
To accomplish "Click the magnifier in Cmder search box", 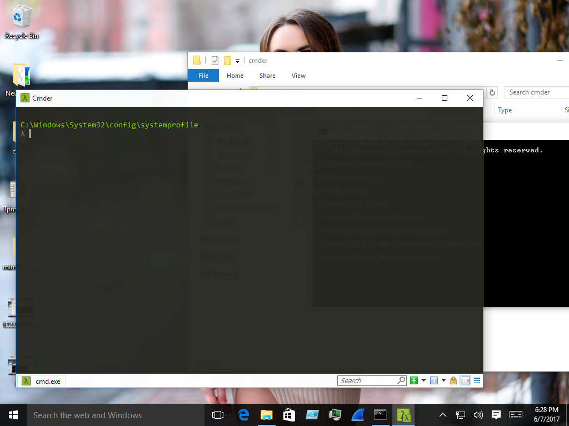I will pos(401,380).
